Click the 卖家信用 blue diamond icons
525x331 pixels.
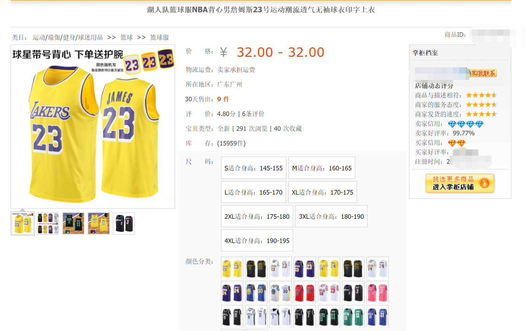tap(466, 124)
